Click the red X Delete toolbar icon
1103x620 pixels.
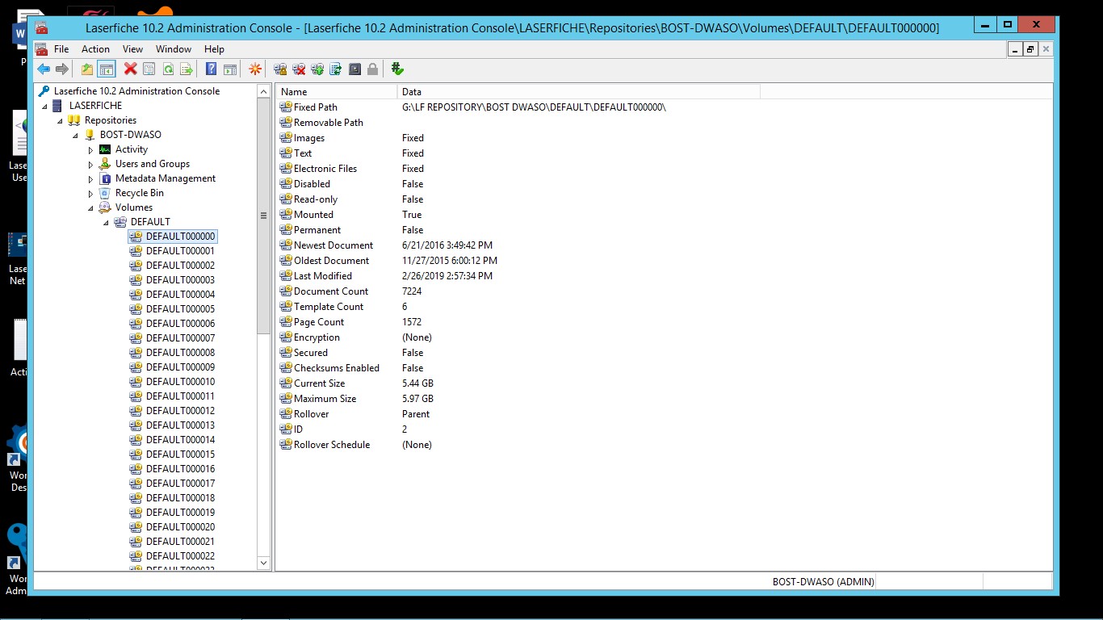(x=130, y=69)
